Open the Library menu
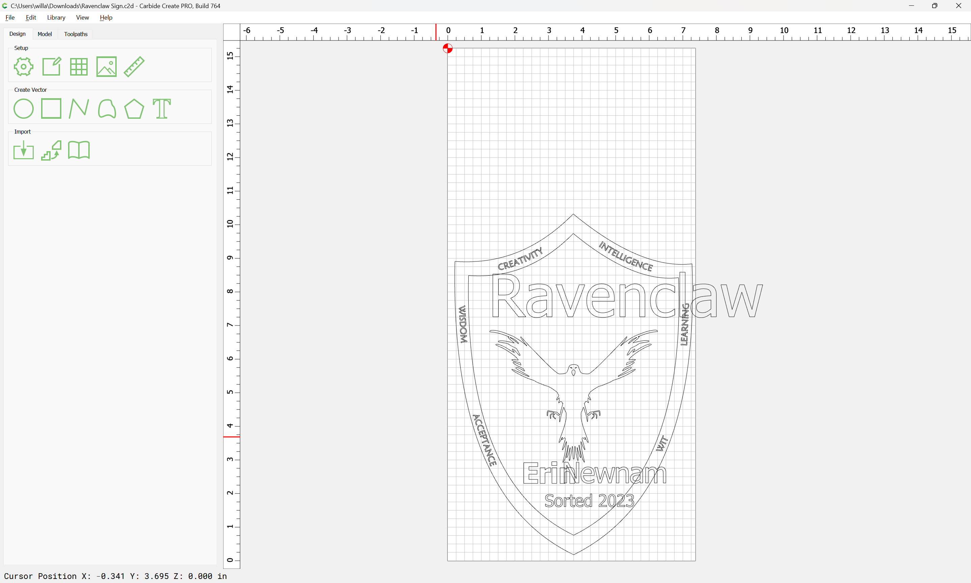 pyautogui.click(x=56, y=17)
